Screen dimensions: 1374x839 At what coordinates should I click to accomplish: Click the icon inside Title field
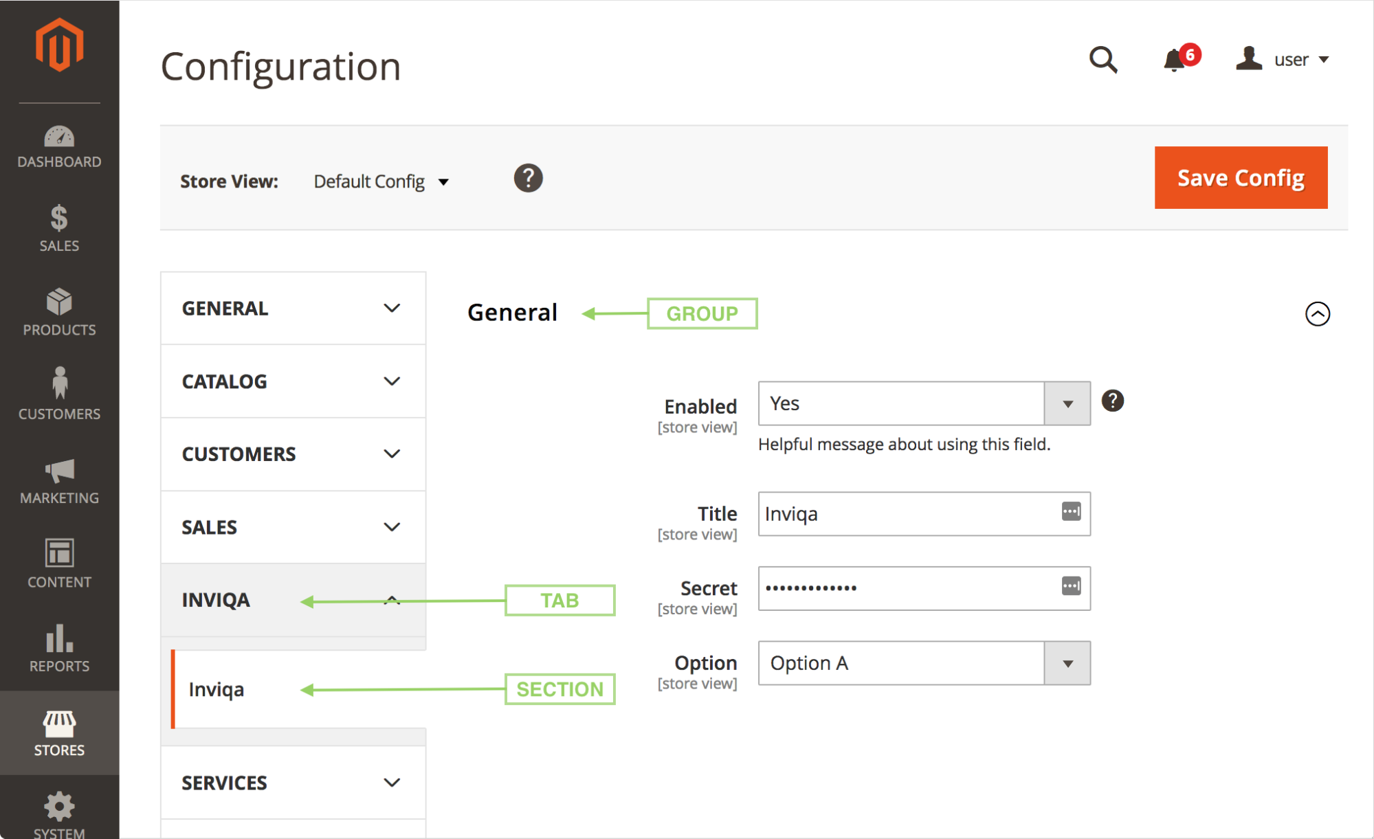pos(1071,511)
